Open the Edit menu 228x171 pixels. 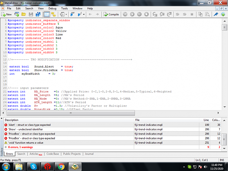coord(18,8)
